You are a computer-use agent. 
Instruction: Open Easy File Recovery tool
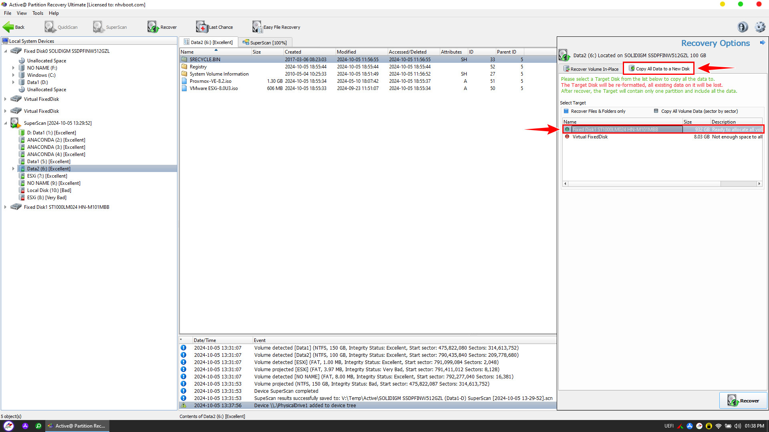[x=257, y=27]
